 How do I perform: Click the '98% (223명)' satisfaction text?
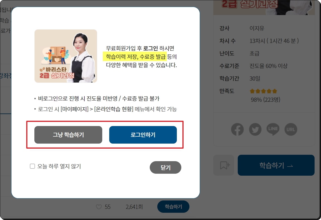click(265, 100)
